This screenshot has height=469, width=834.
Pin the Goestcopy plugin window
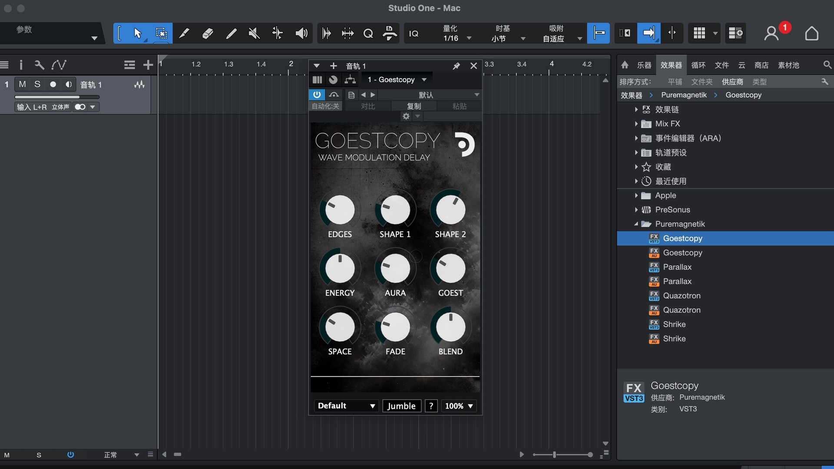point(456,66)
